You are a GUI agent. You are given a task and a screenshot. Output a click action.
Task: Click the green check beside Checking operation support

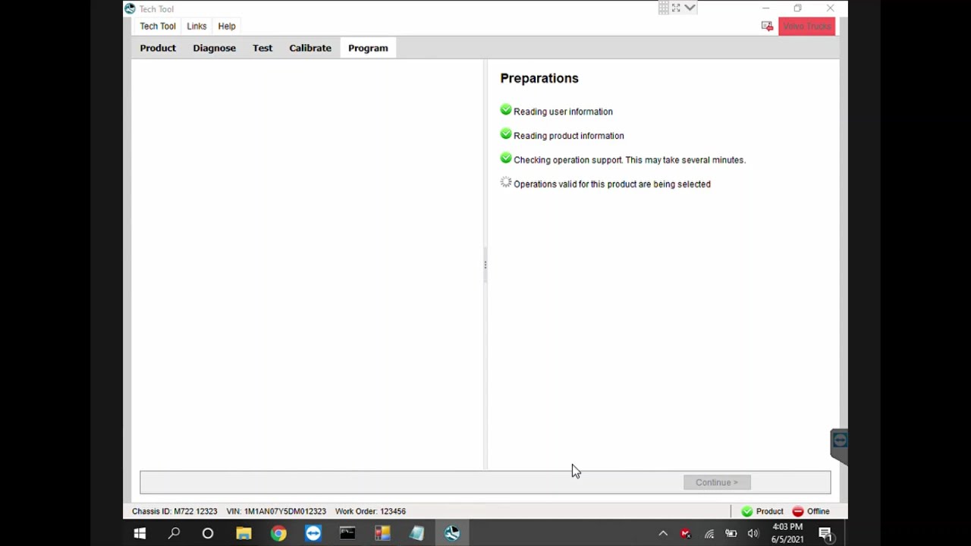click(x=506, y=158)
